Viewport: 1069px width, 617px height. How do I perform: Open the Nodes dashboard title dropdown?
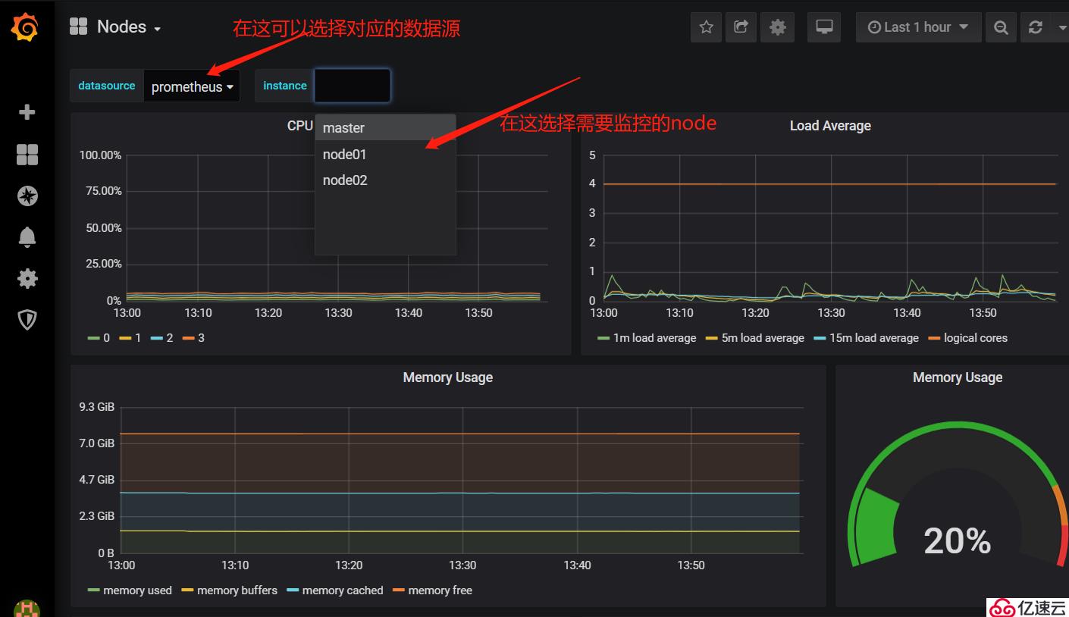(129, 27)
